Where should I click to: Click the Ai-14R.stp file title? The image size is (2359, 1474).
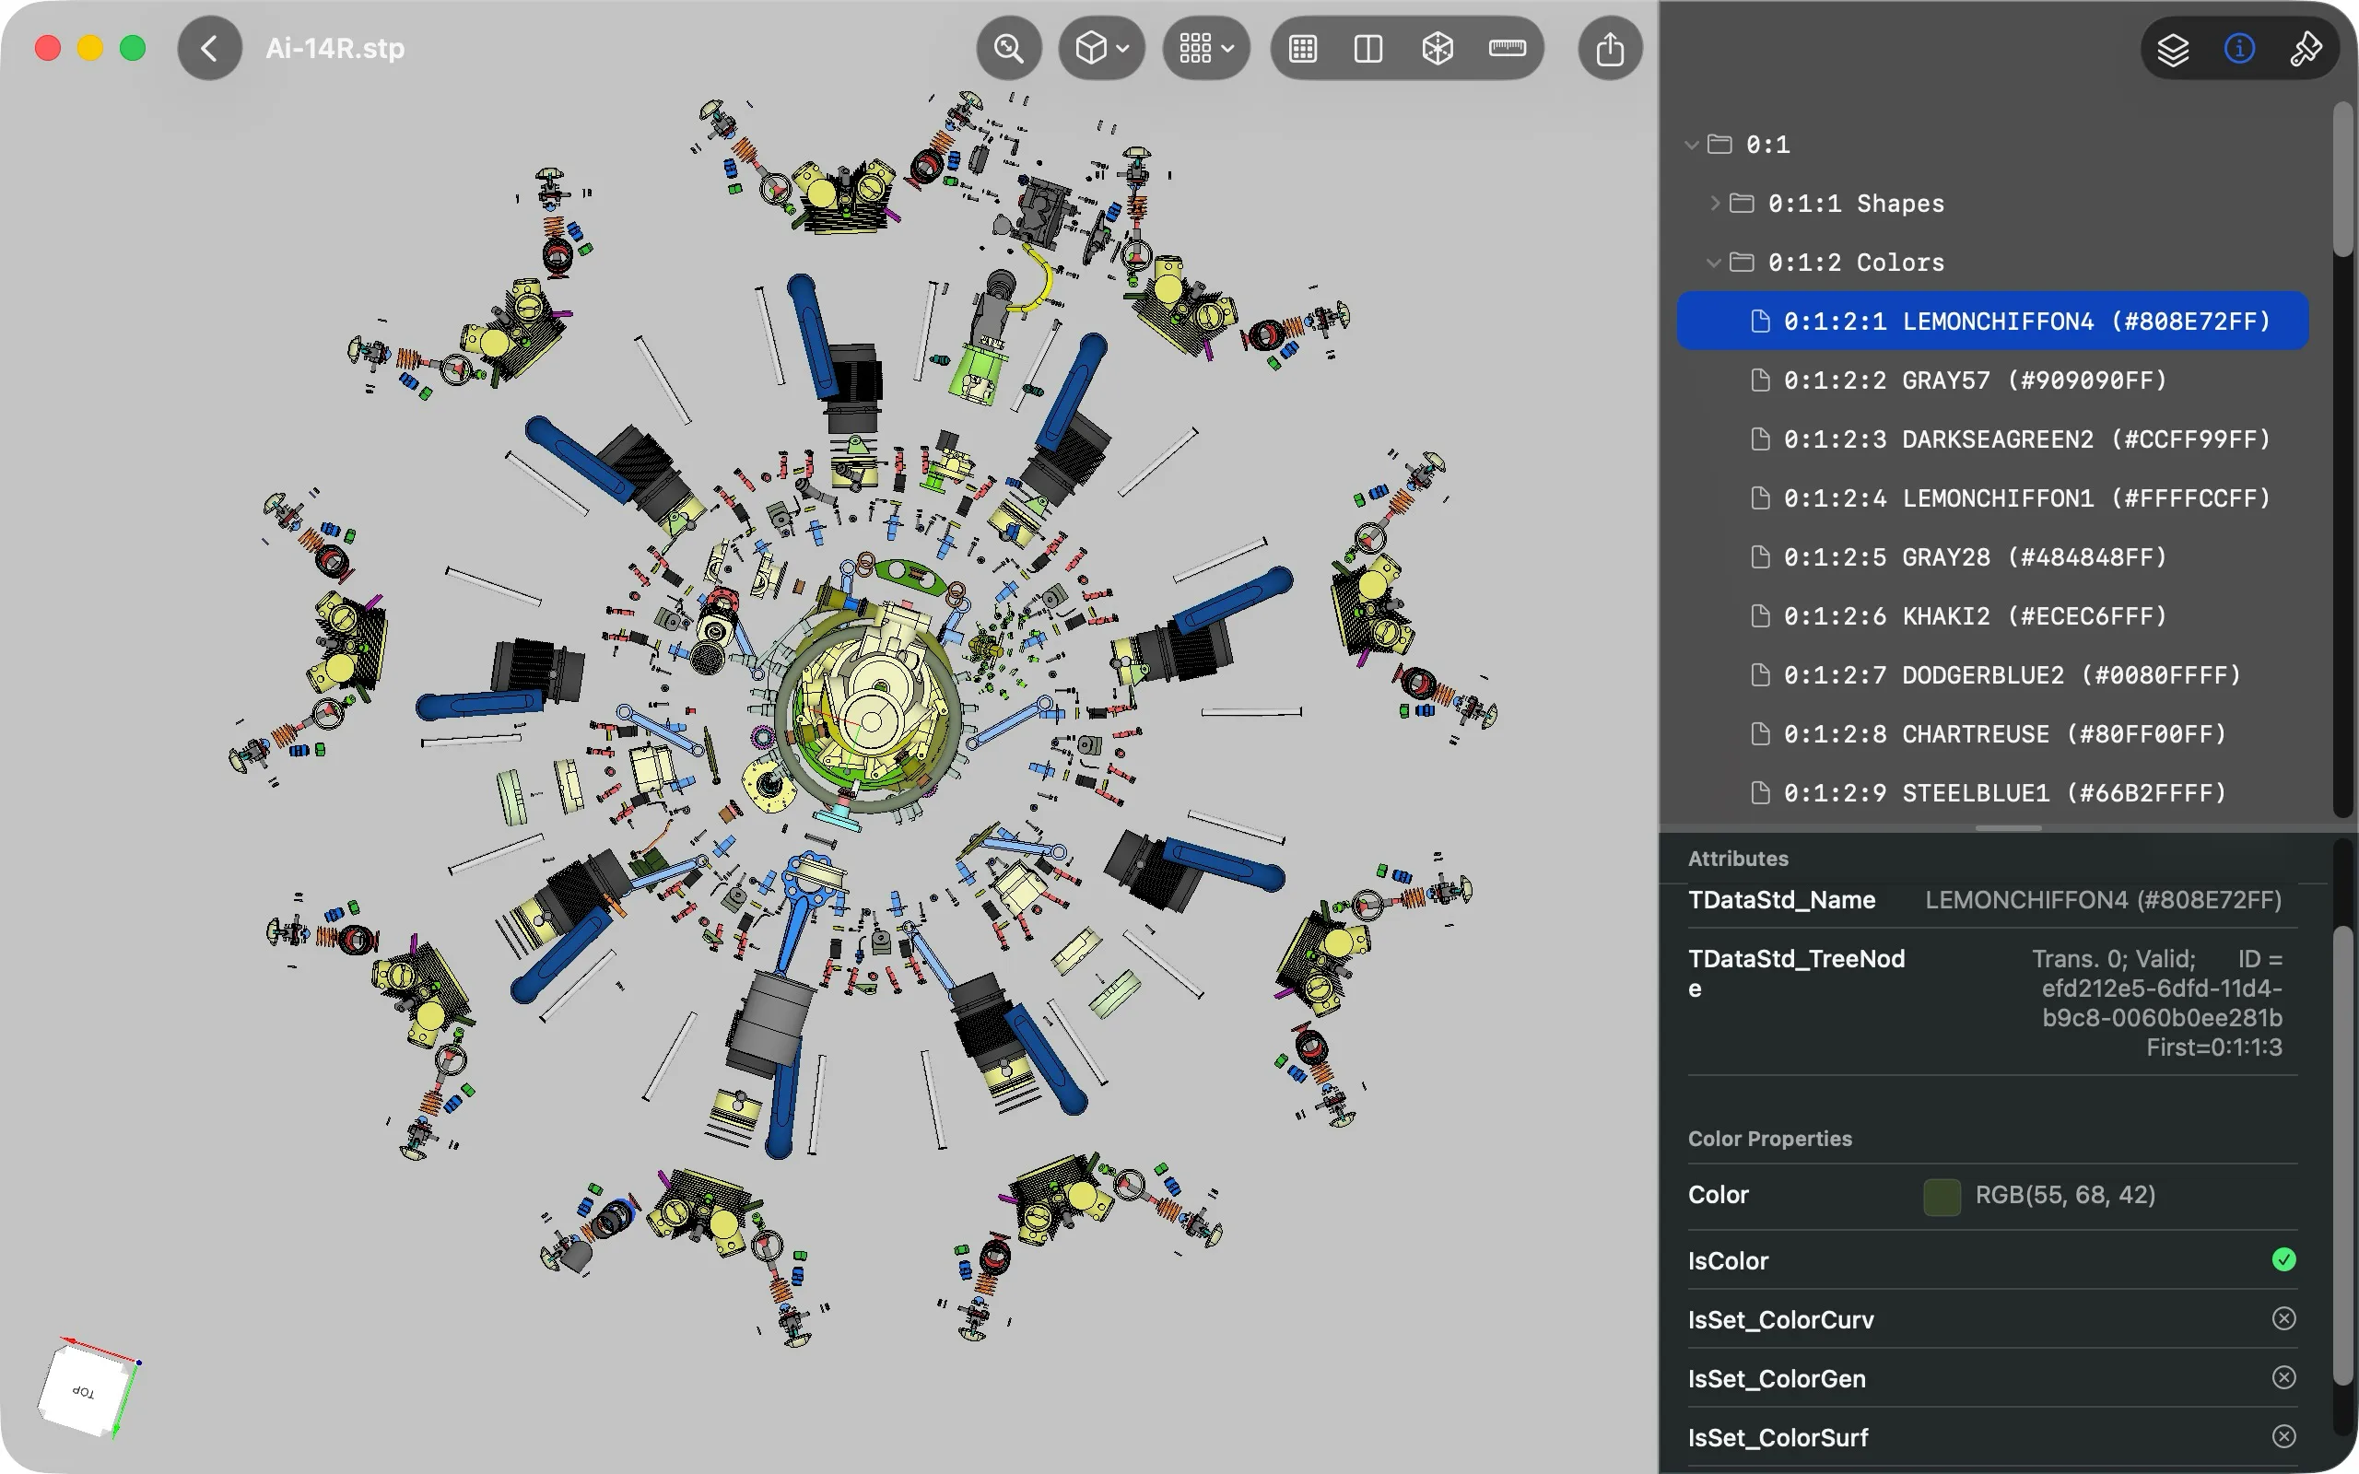tap(335, 49)
